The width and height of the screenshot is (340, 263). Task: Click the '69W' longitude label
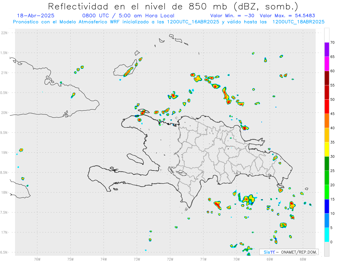(270, 259)
